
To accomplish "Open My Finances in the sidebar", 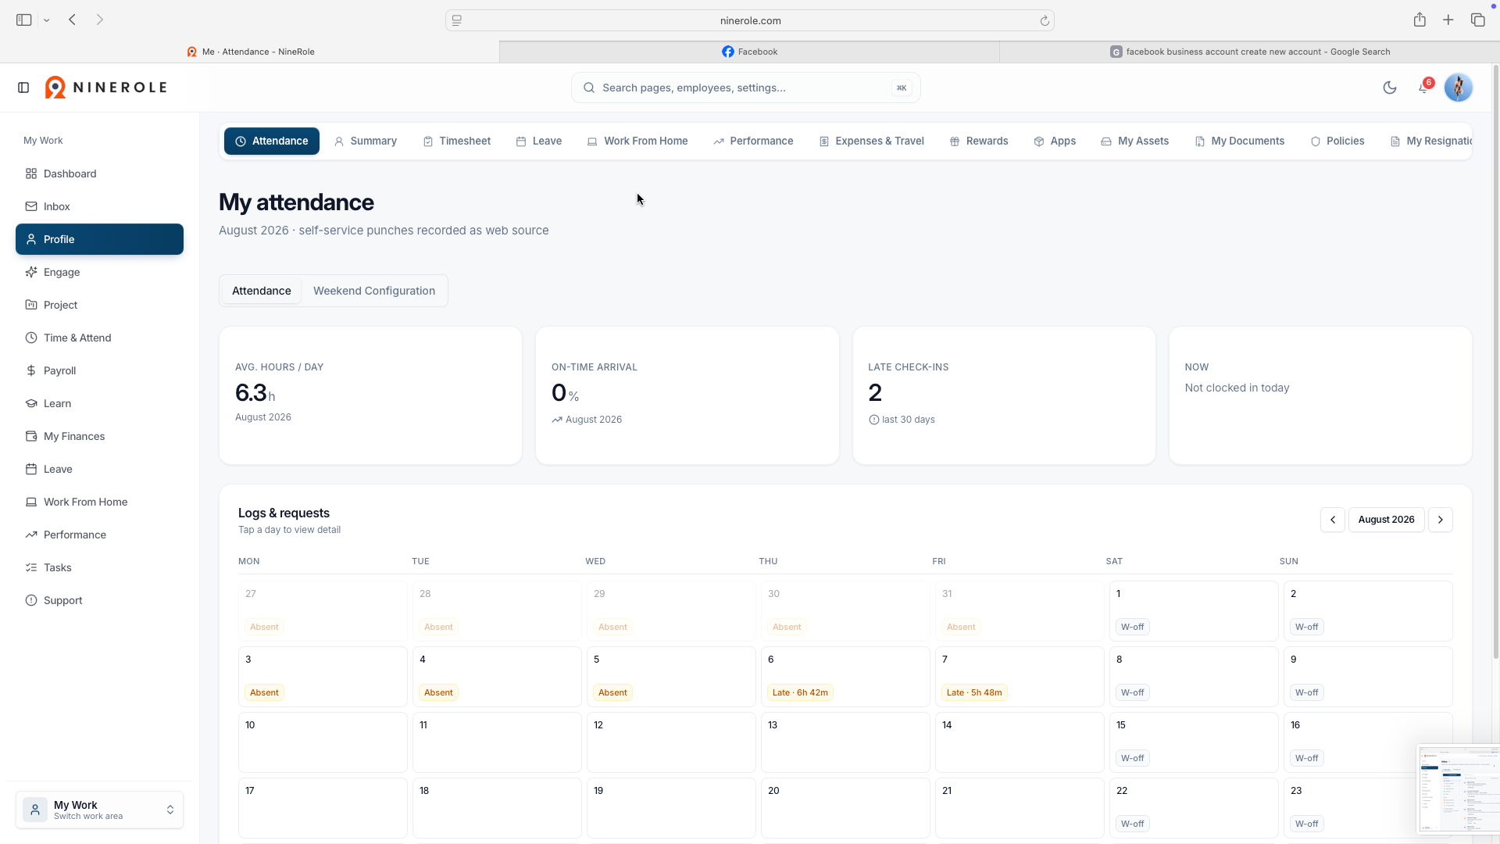I will (99, 436).
